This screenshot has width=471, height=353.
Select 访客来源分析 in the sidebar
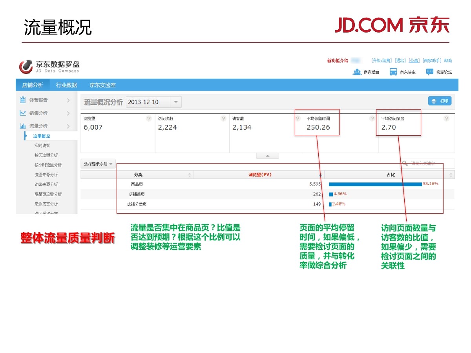(46, 184)
